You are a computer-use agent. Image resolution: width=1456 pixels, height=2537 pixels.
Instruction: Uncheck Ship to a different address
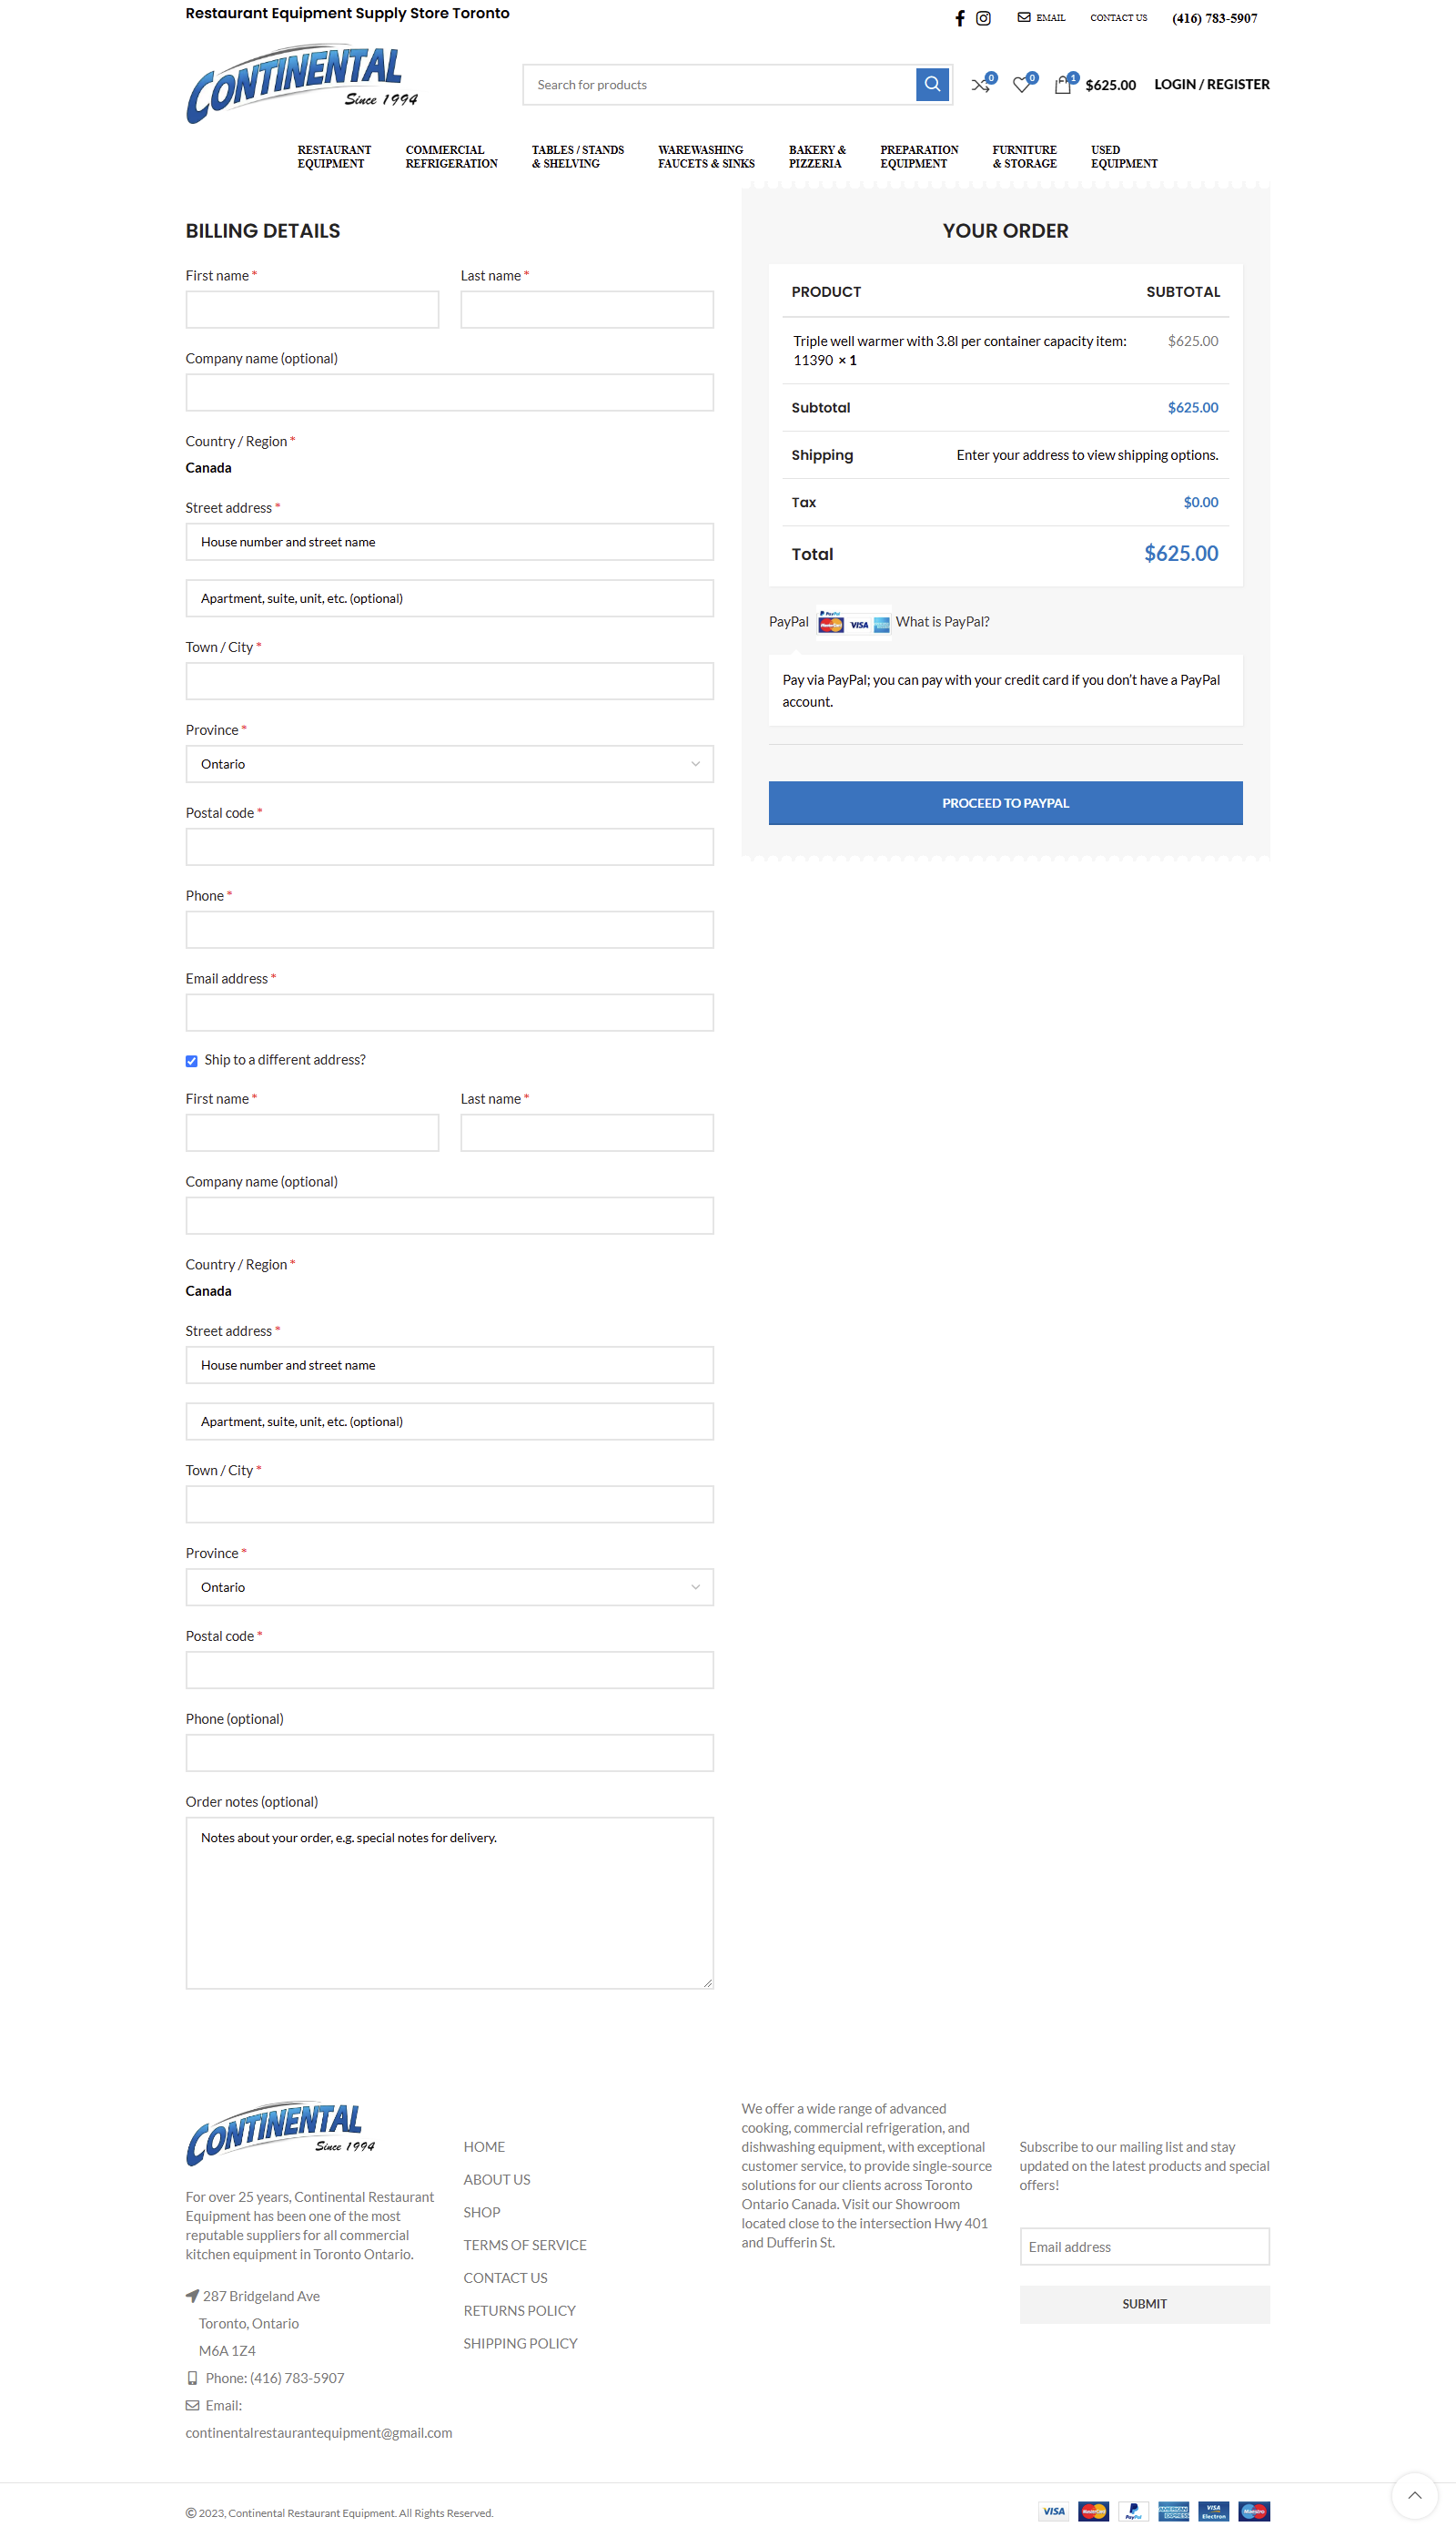(x=191, y=1060)
